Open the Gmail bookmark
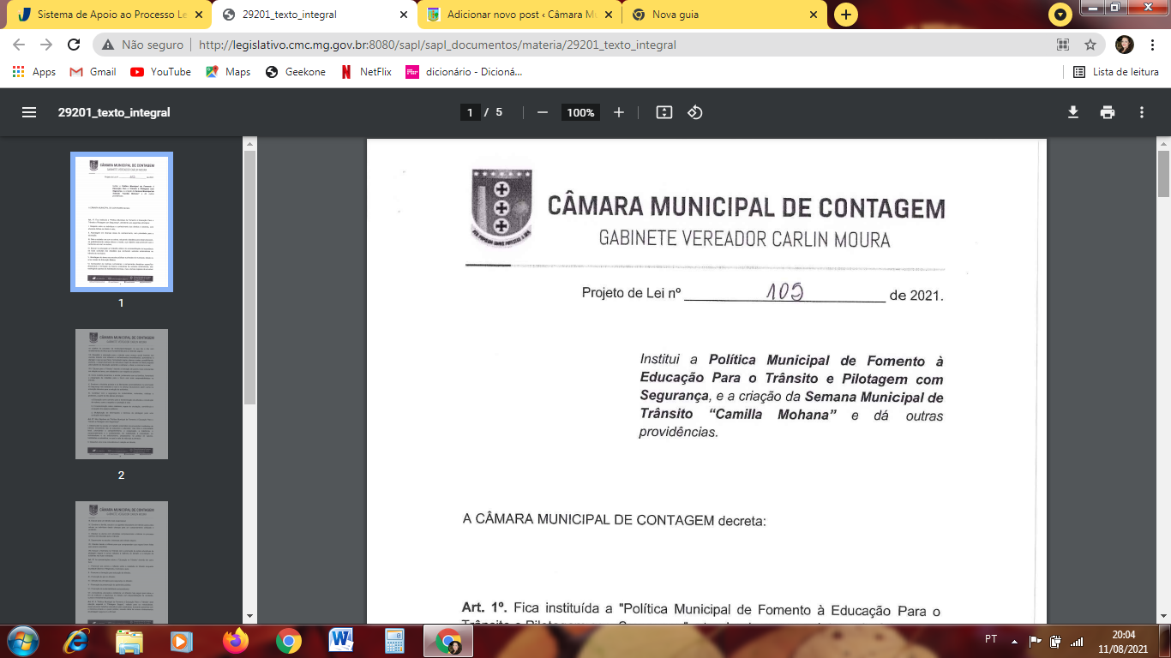The height and width of the screenshot is (658, 1171). coord(93,72)
